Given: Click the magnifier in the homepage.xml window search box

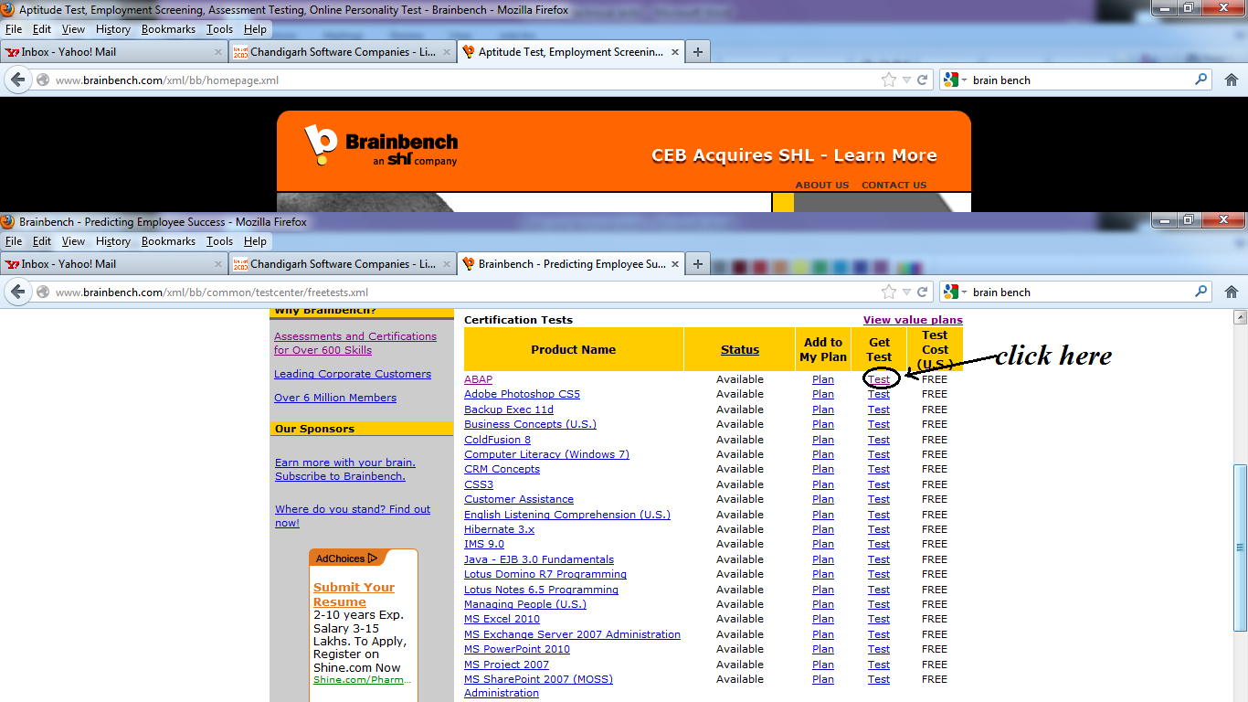Looking at the screenshot, I should 1201,80.
